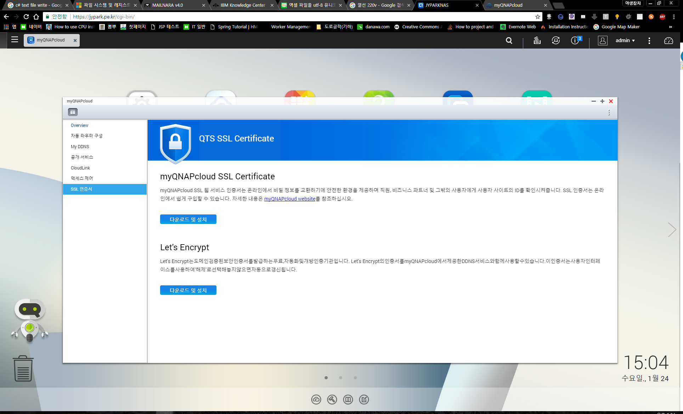This screenshot has width=683, height=414.
Task: Expand the admin user dropdown
Action: tap(625, 40)
